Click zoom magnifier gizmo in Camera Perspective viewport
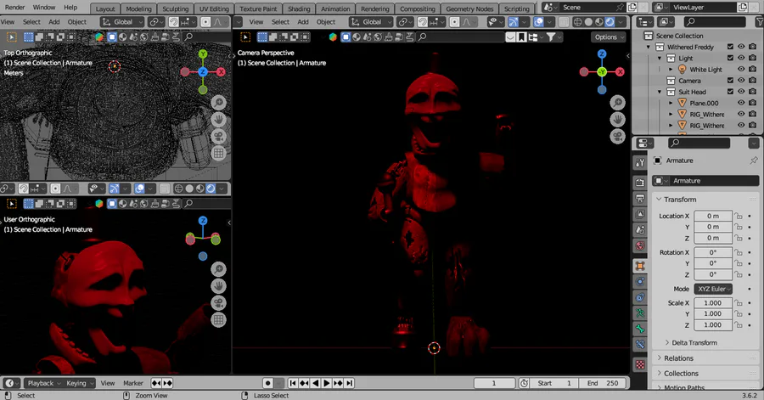The width and height of the screenshot is (764, 400). pyautogui.click(x=617, y=102)
